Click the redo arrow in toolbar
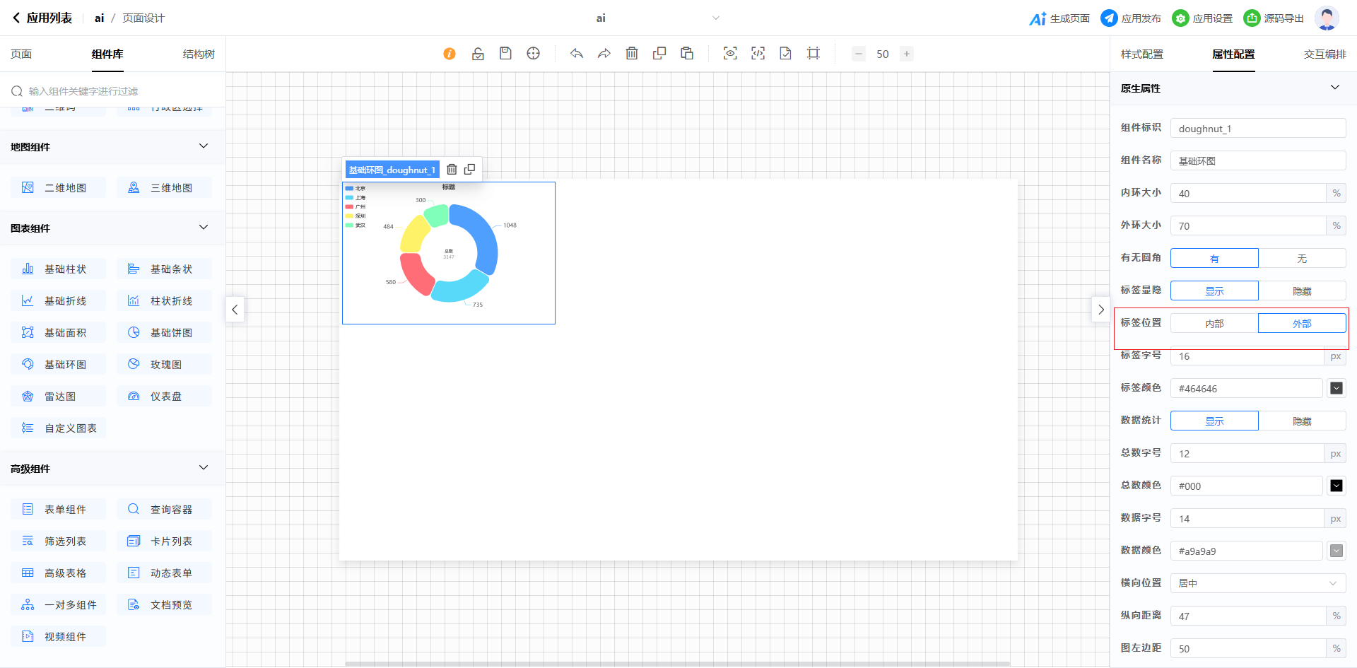The height and width of the screenshot is (668, 1357). pyautogui.click(x=604, y=54)
